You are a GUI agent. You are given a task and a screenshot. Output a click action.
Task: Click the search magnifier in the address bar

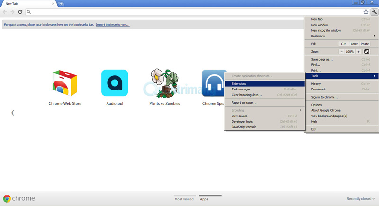click(x=29, y=12)
